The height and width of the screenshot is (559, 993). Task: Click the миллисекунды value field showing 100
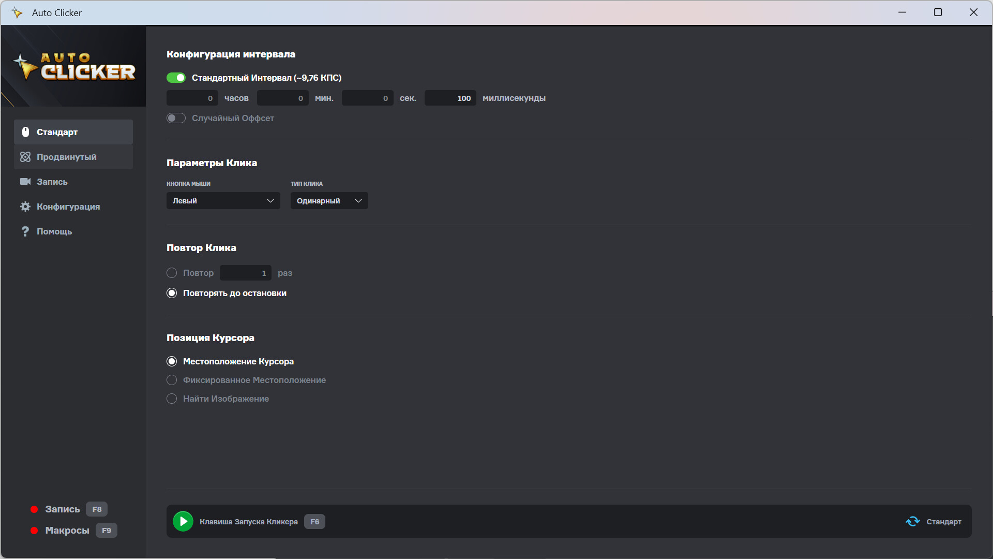pos(450,98)
